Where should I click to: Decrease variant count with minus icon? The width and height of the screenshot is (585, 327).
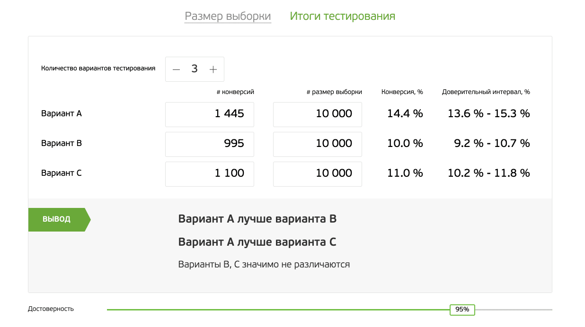(x=177, y=69)
